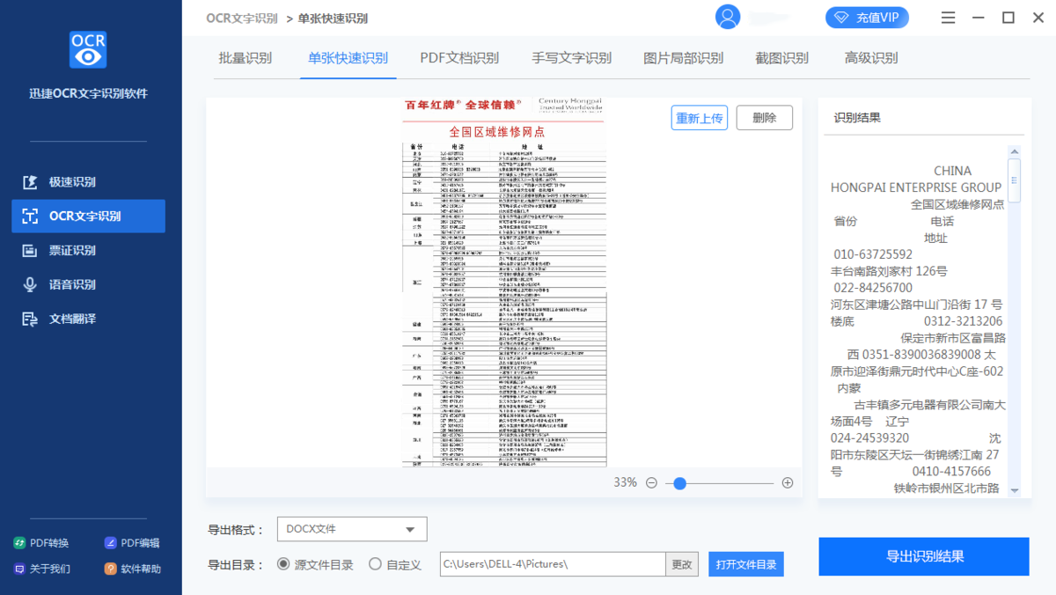Screen dimensions: 1056x595
Task: Return to OCR文字识别 via breadcrumb
Action: [x=241, y=17]
